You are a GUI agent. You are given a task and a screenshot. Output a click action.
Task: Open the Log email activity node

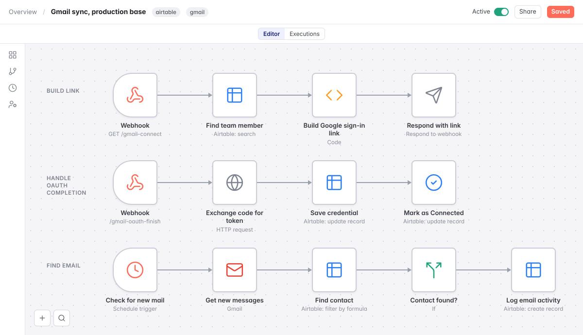coord(533,270)
